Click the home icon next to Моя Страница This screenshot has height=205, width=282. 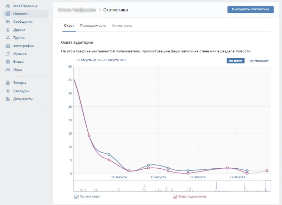[8, 6]
